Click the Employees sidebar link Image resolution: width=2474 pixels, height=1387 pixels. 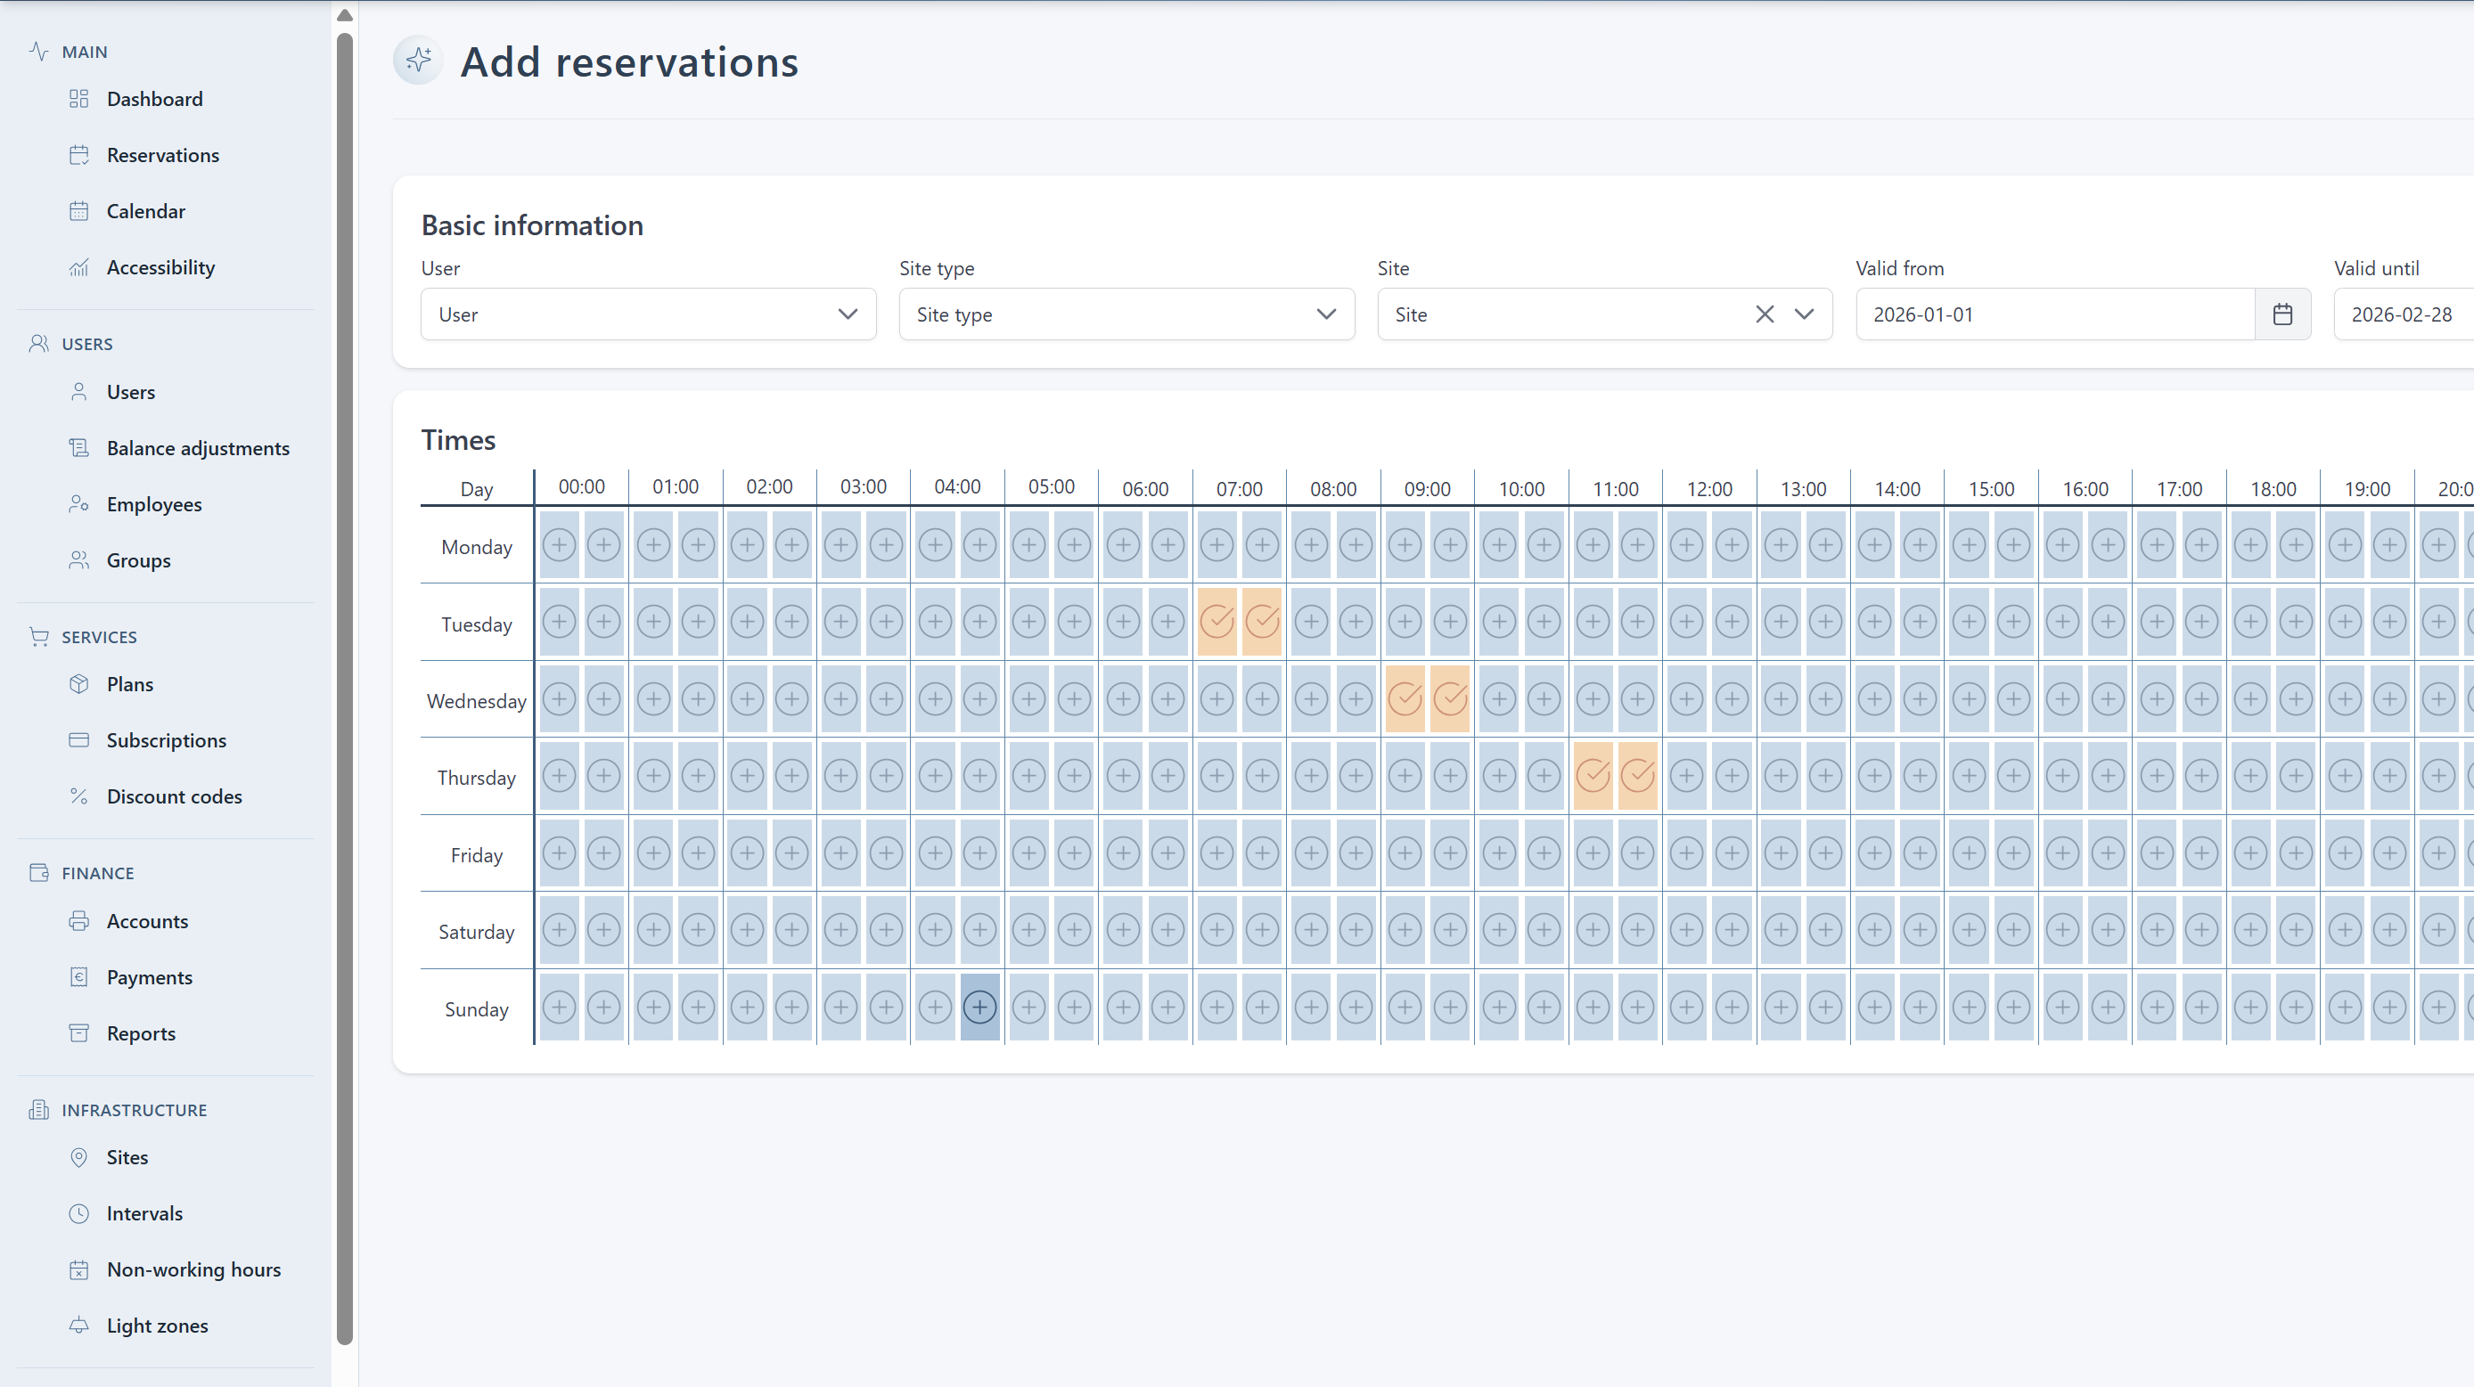(x=153, y=504)
